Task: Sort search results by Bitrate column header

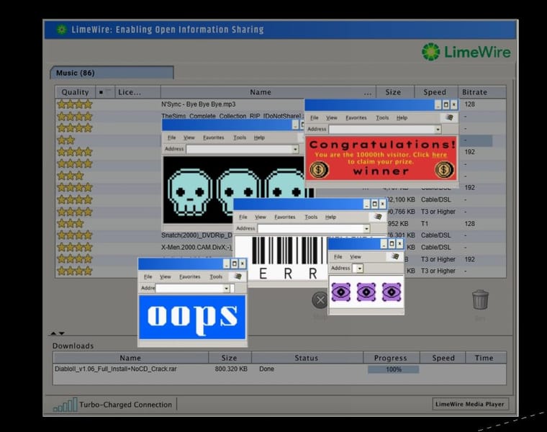Action: (x=474, y=92)
